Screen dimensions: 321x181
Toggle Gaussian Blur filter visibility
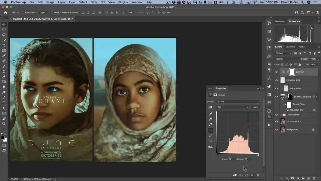pyautogui.click(x=288, y=110)
